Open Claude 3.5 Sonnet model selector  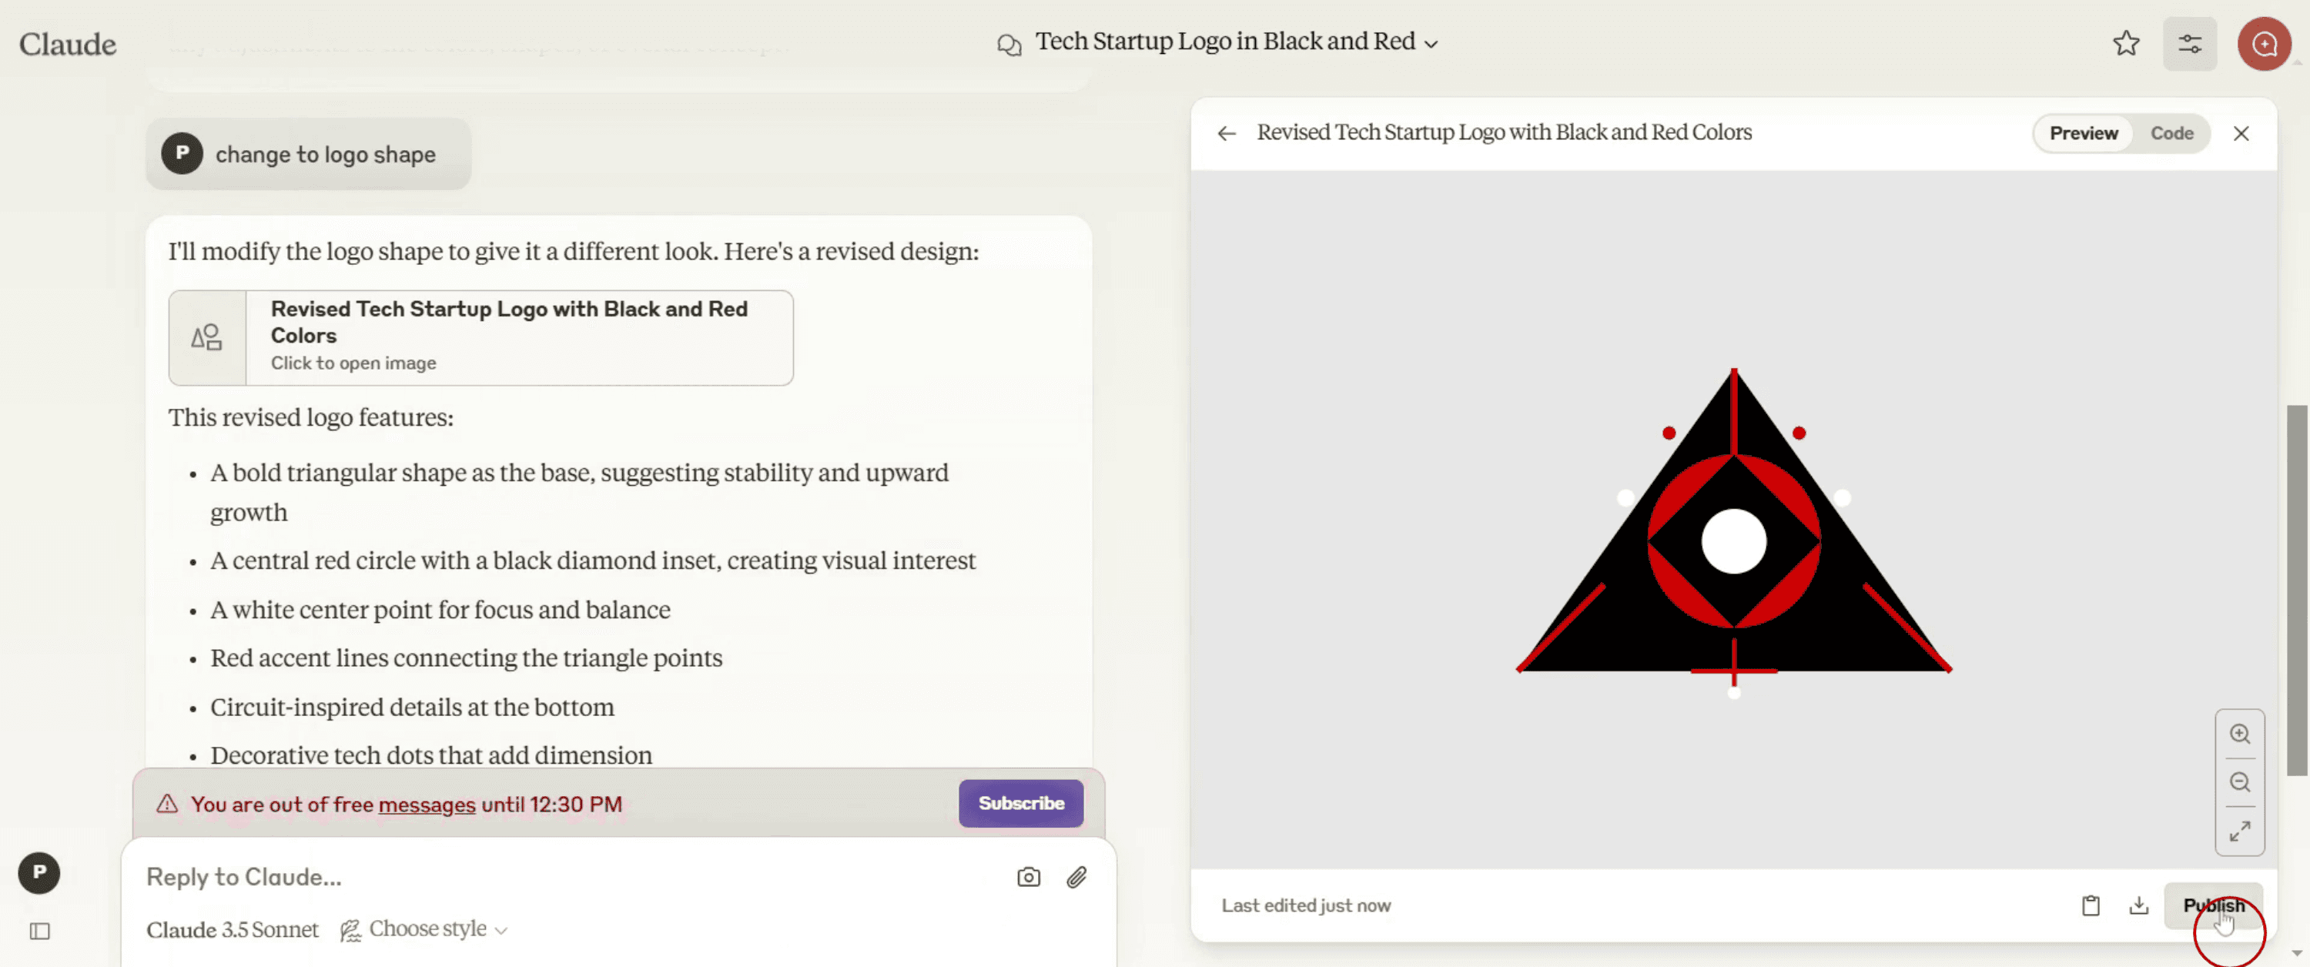tap(233, 929)
